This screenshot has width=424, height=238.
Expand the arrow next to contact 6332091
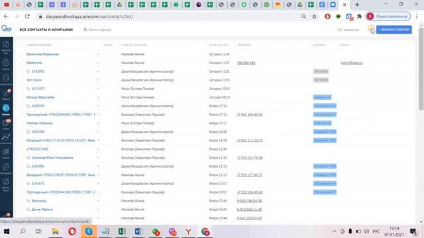point(98,71)
